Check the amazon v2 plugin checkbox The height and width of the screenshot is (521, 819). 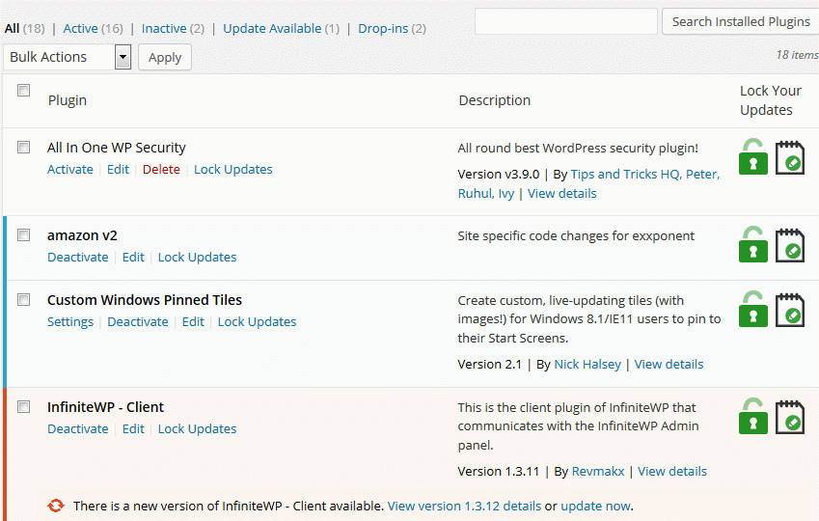[x=23, y=234]
